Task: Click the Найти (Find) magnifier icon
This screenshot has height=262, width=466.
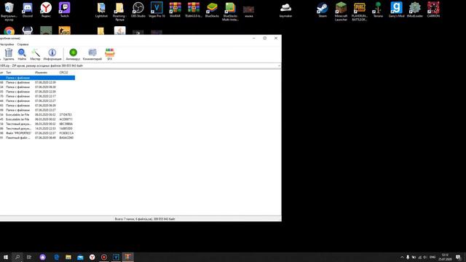Action: (x=22, y=55)
